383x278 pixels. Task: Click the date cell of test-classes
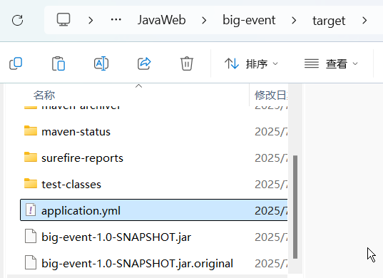[271, 185]
